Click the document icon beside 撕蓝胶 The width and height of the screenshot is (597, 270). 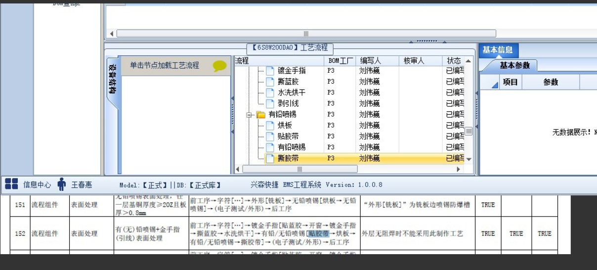(x=270, y=82)
